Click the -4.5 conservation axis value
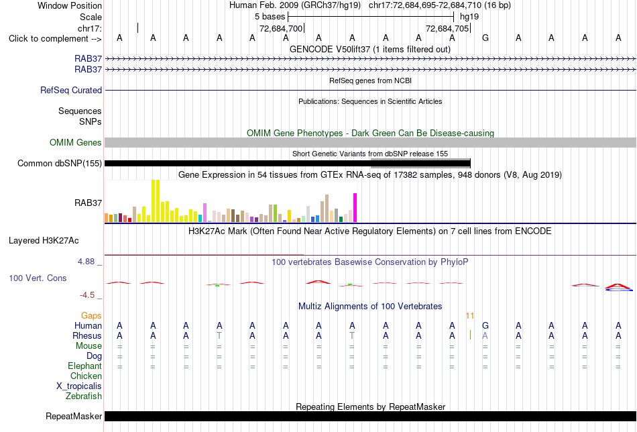Image resolution: width=637 pixels, height=432 pixels. [87, 295]
